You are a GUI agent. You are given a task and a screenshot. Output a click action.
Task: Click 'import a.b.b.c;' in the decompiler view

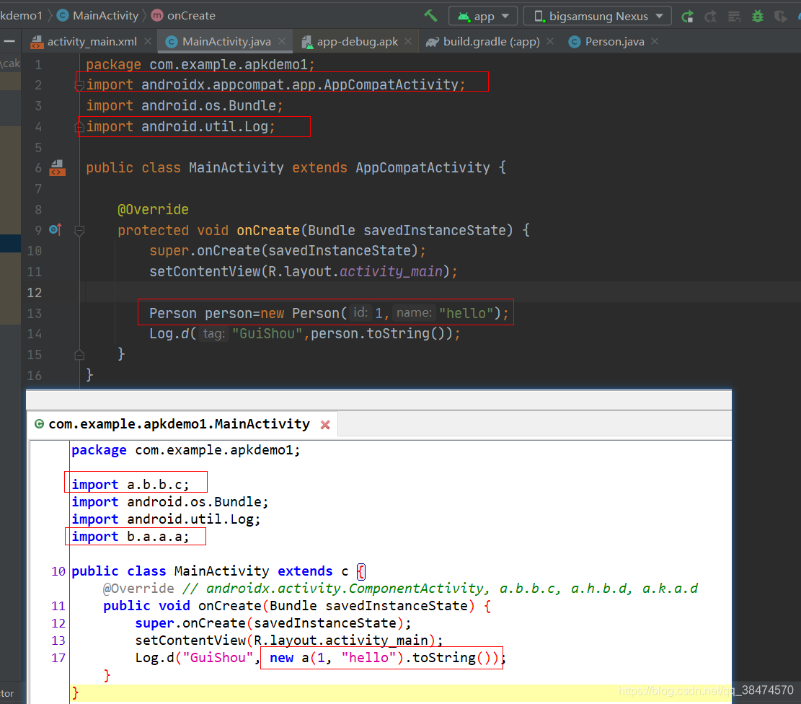tap(130, 484)
